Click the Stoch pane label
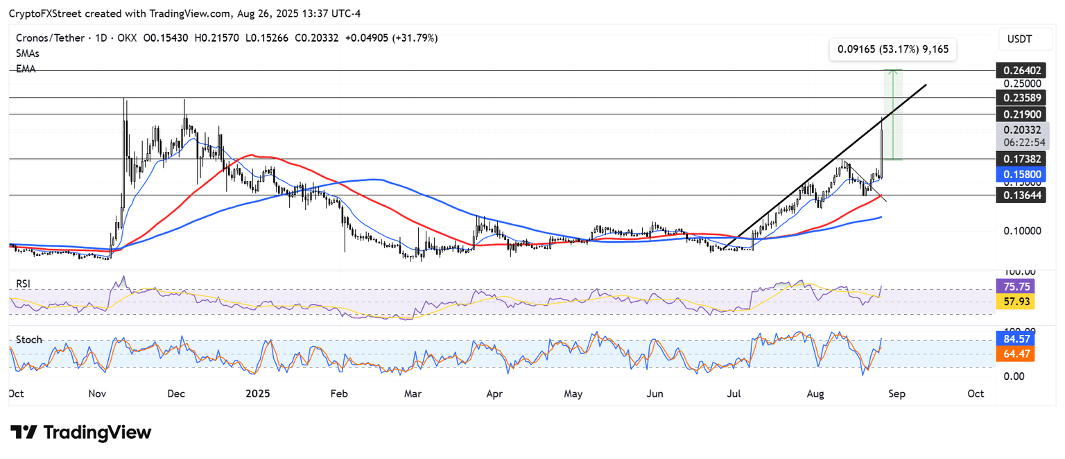The height and width of the screenshot is (459, 1065). (x=29, y=340)
